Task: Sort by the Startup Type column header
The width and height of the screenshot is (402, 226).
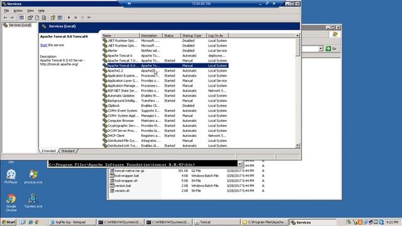Action: click(193, 36)
